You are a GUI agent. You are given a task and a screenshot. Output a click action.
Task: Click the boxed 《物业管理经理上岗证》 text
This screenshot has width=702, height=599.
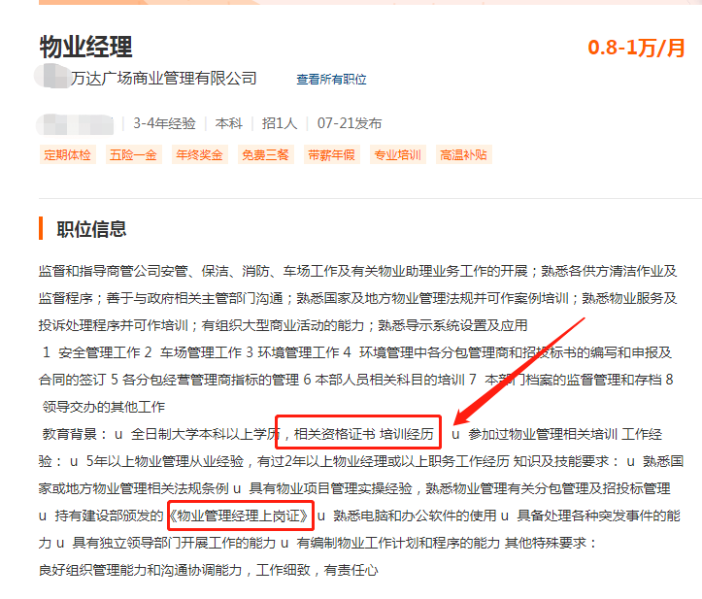tap(241, 516)
